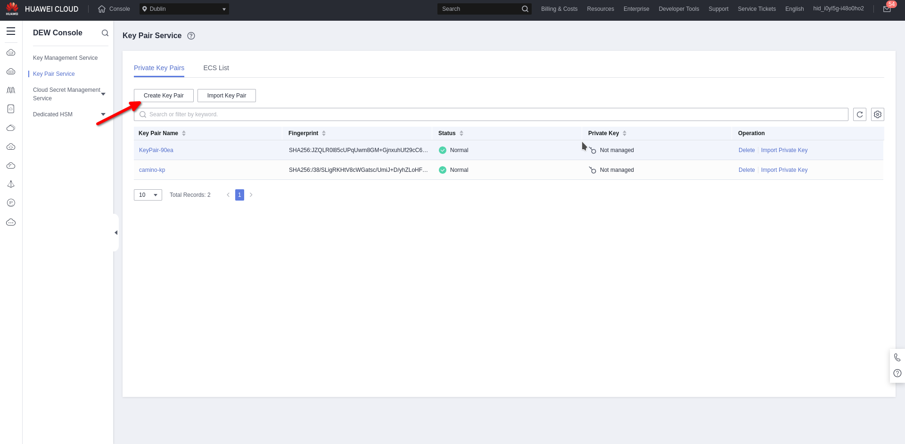
Task: Sort table by Fingerprint column
Action: coord(324,133)
